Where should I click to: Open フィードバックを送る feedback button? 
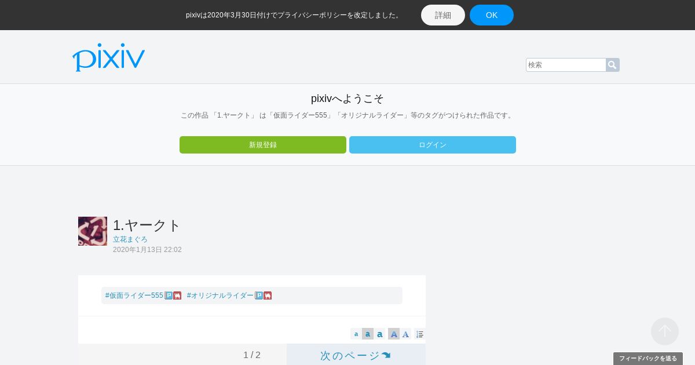[648, 359]
